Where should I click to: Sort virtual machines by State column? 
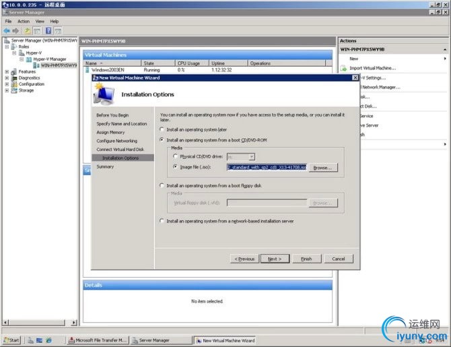158,63
